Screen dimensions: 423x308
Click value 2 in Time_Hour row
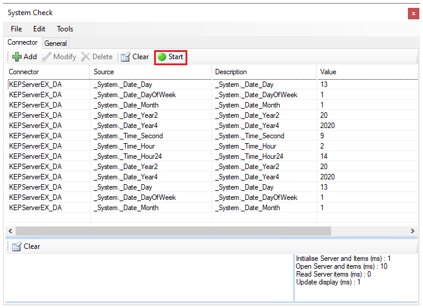[322, 146]
